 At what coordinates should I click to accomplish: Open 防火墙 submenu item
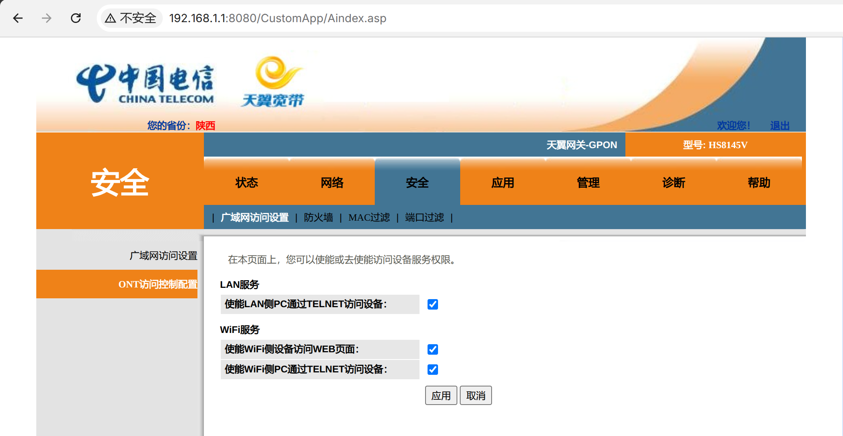(x=318, y=217)
